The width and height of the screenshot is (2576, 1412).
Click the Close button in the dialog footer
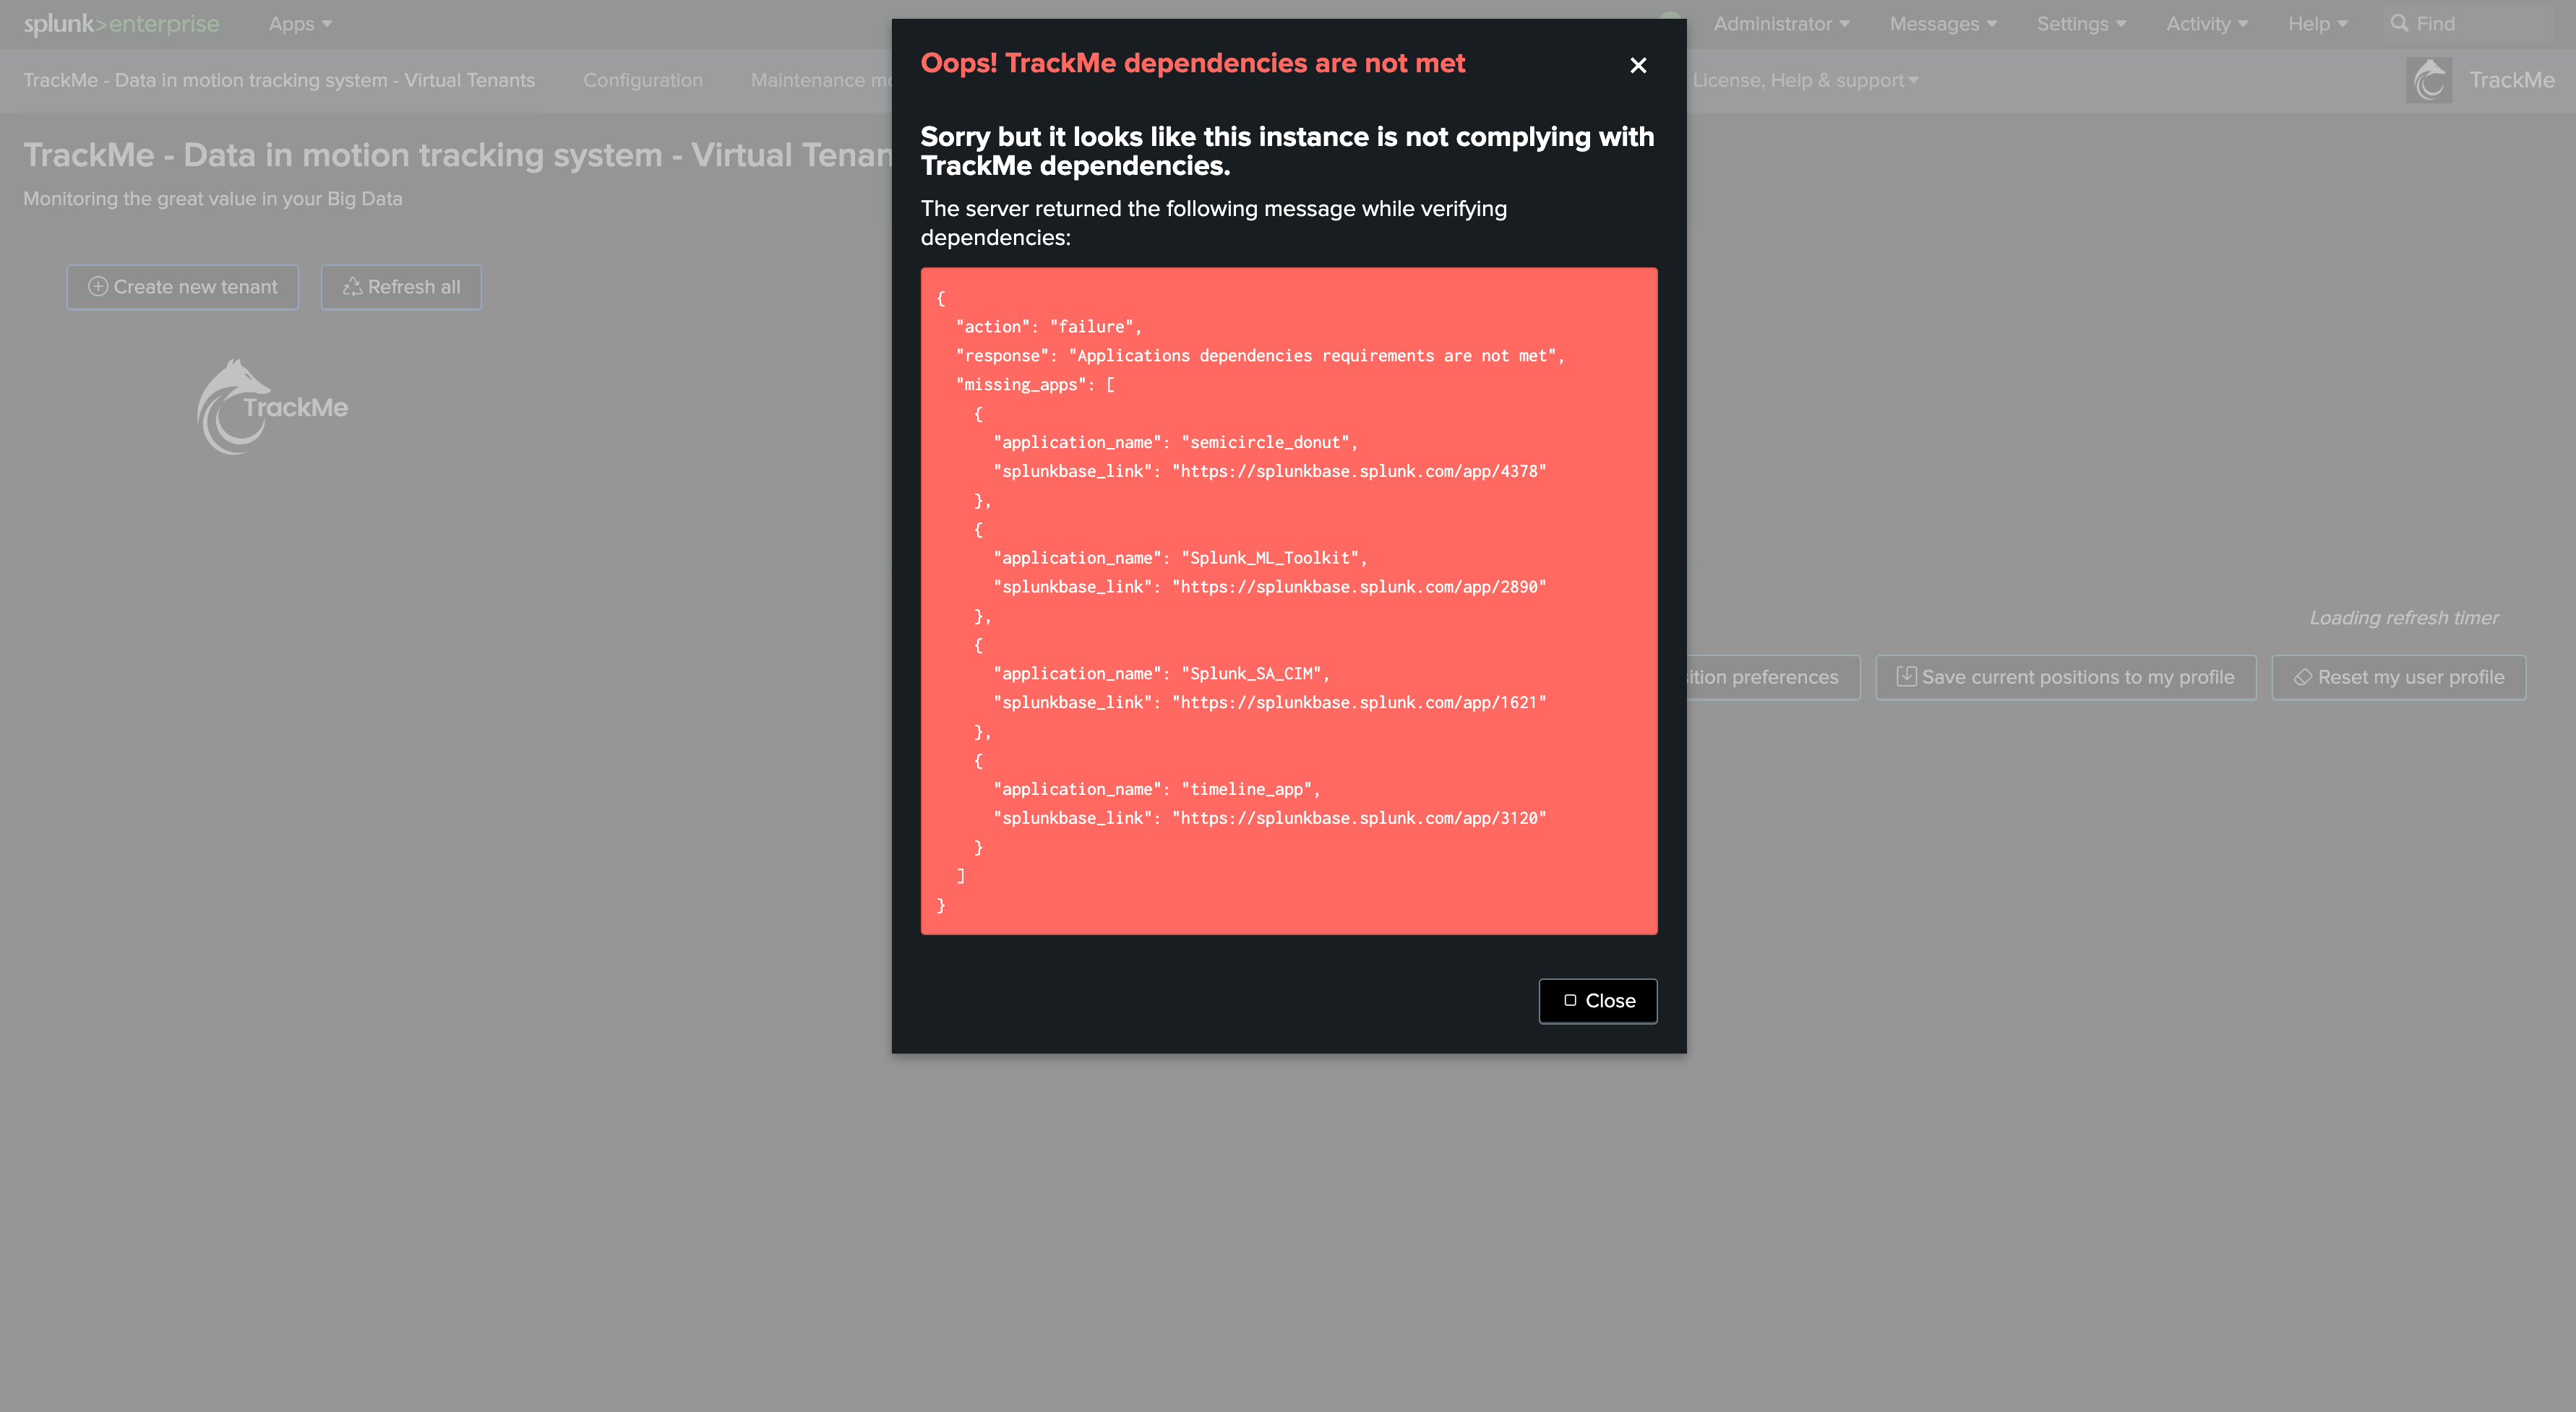(x=1598, y=1001)
